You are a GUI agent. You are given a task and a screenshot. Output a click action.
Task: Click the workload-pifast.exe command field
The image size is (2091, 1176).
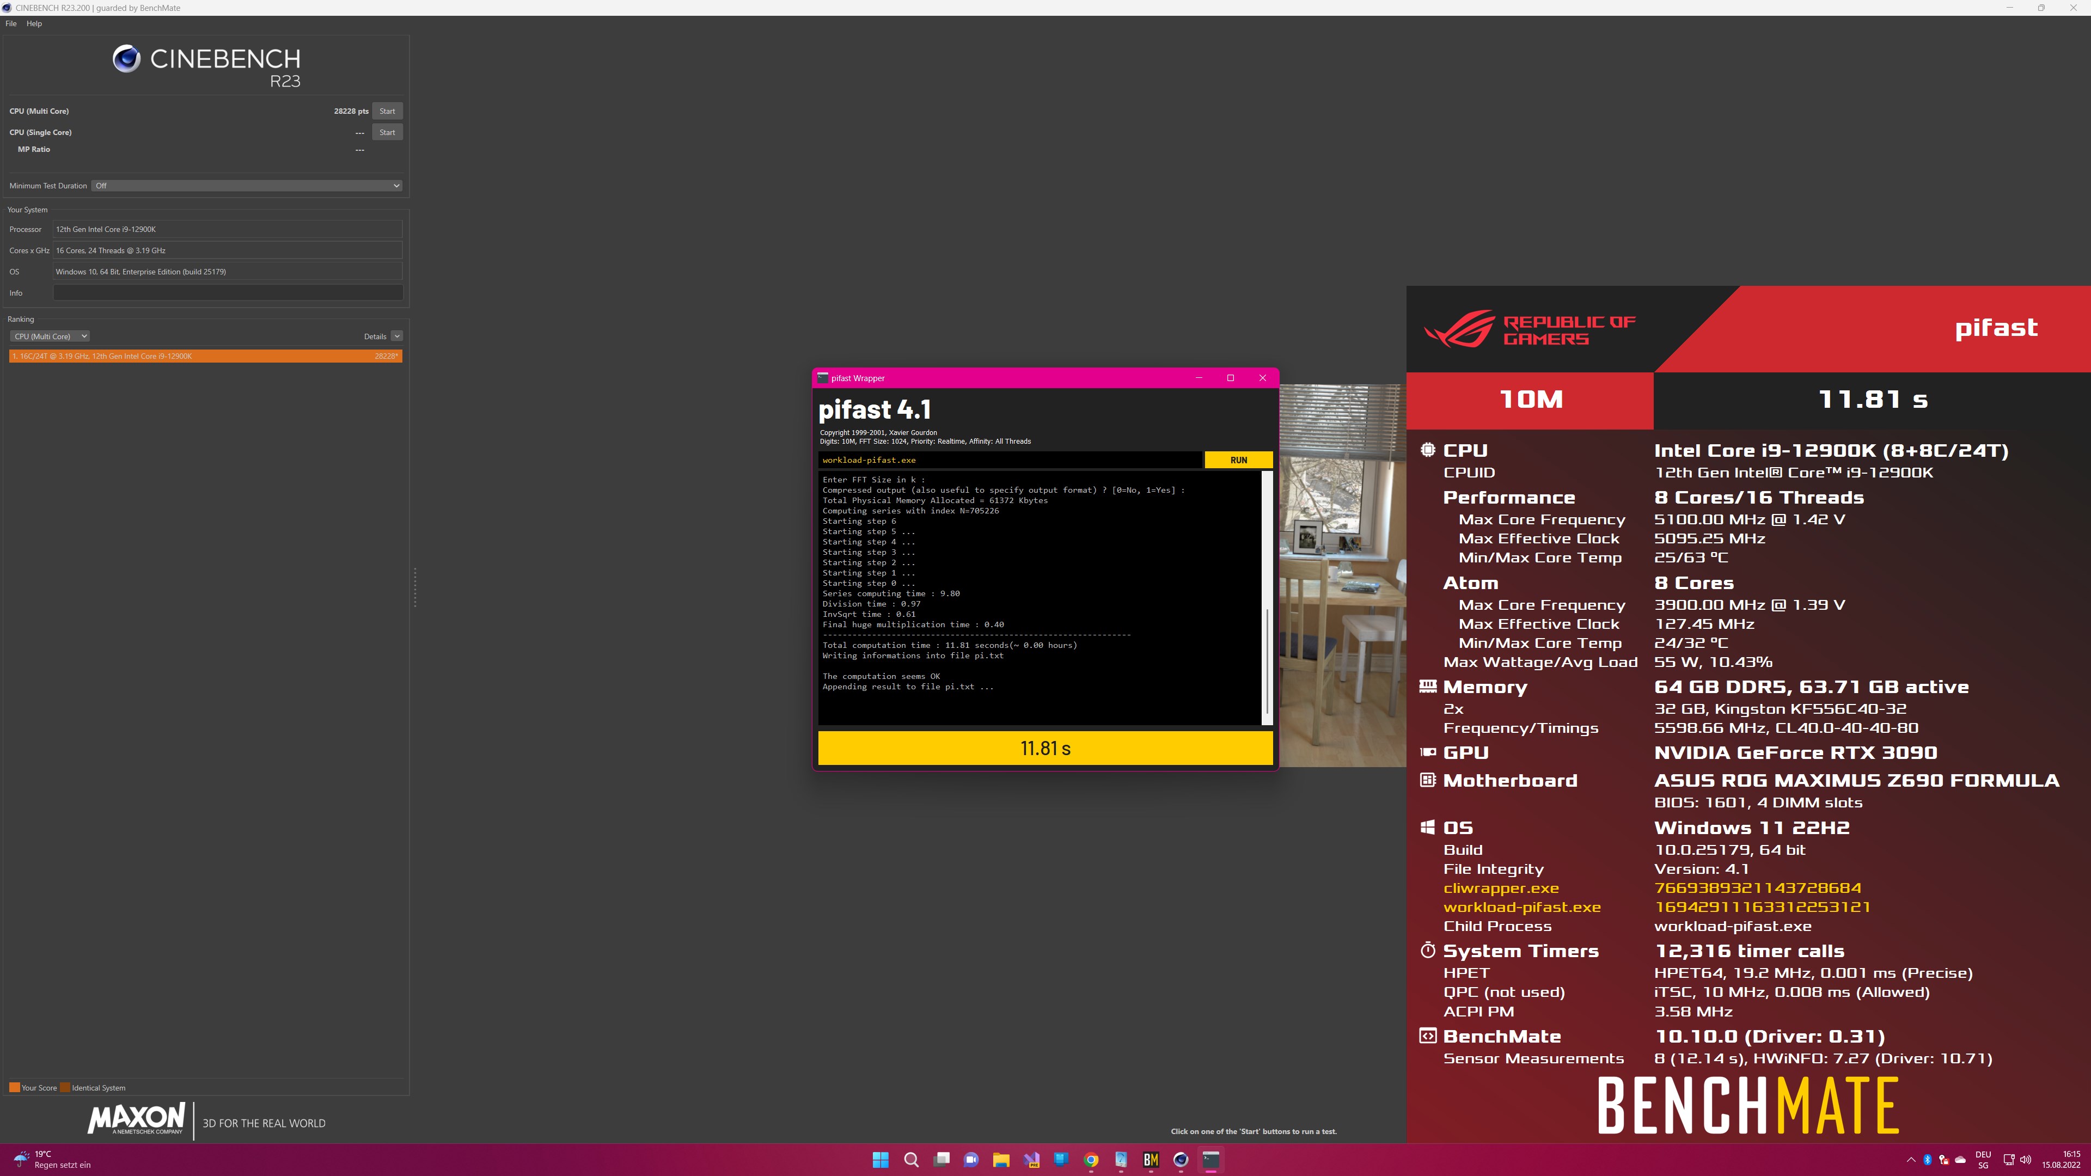[1010, 460]
